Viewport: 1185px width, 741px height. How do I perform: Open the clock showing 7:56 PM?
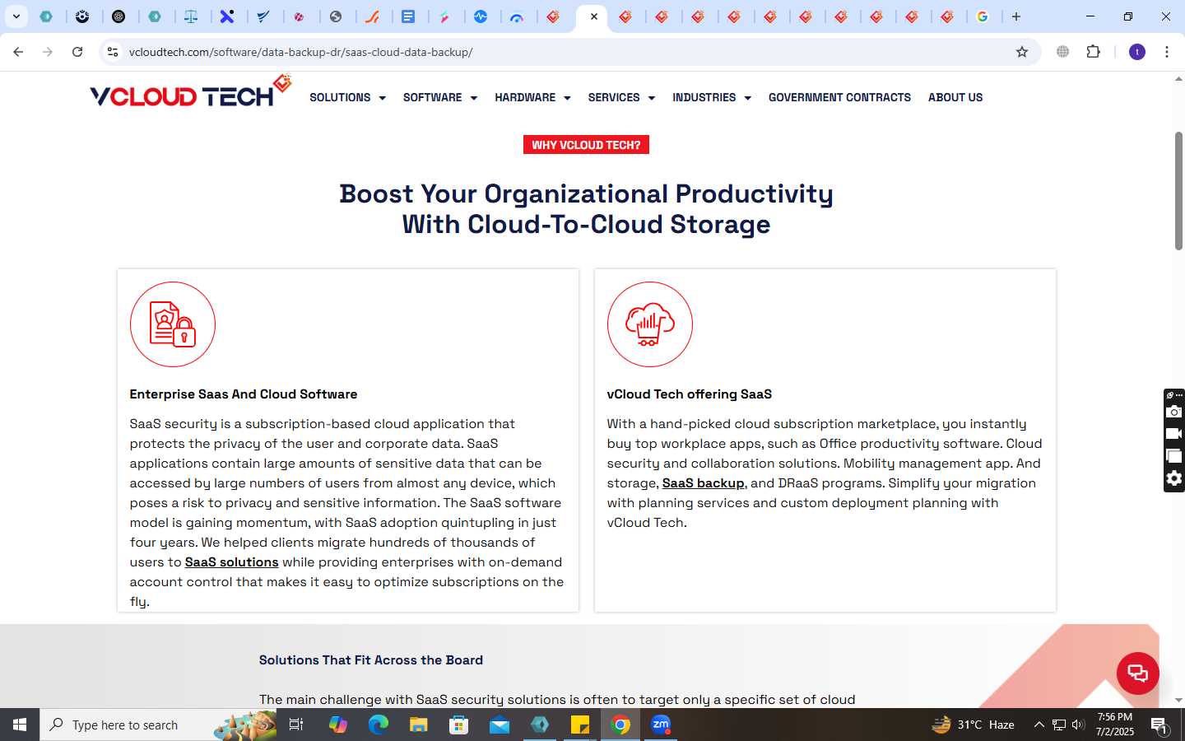click(1115, 725)
